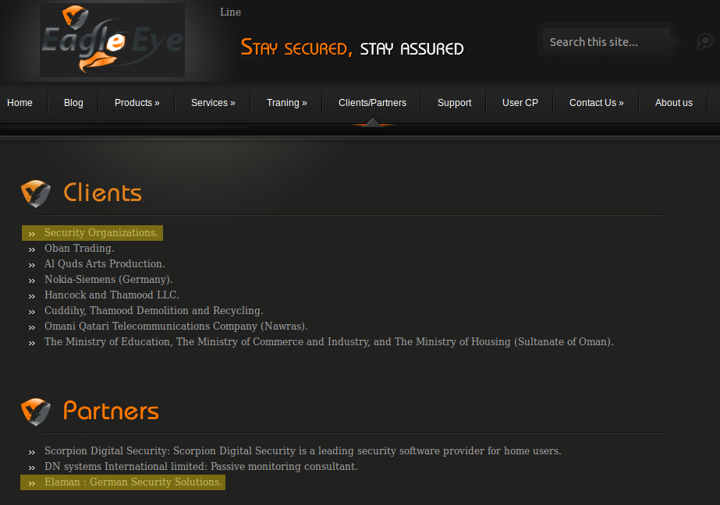Click the Eagle Eye logo
Image resolution: width=720 pixels, height=505 pixels.
coord(112,41)
